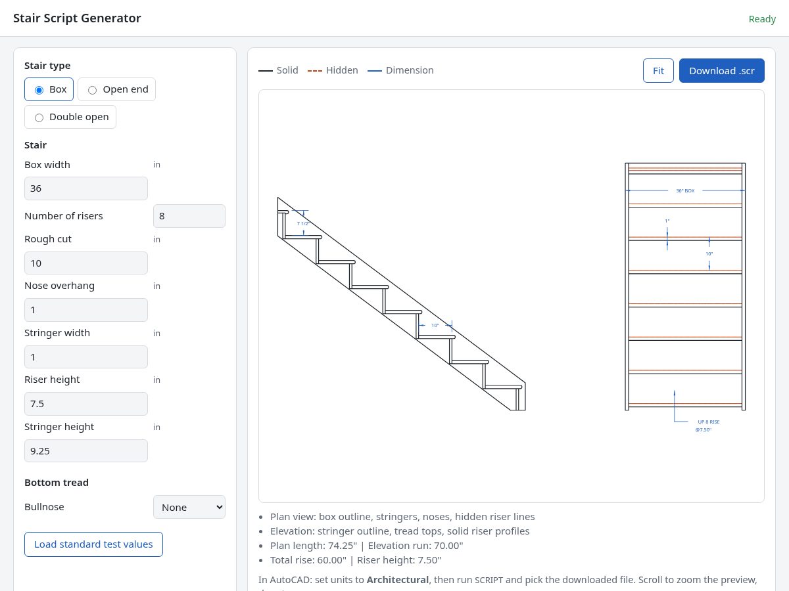Click the Bottom tread section heading
The image size is (789, 591).
[57, 483]
